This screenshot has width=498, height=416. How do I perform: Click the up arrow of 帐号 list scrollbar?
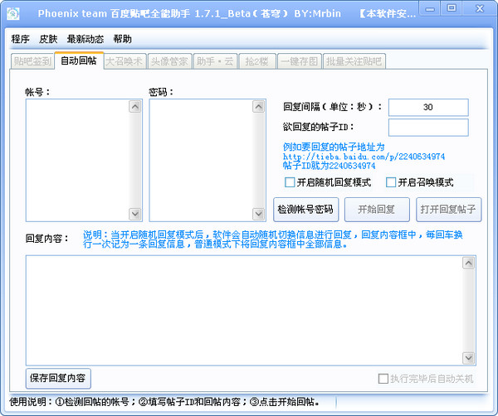(x=135, y=106)
